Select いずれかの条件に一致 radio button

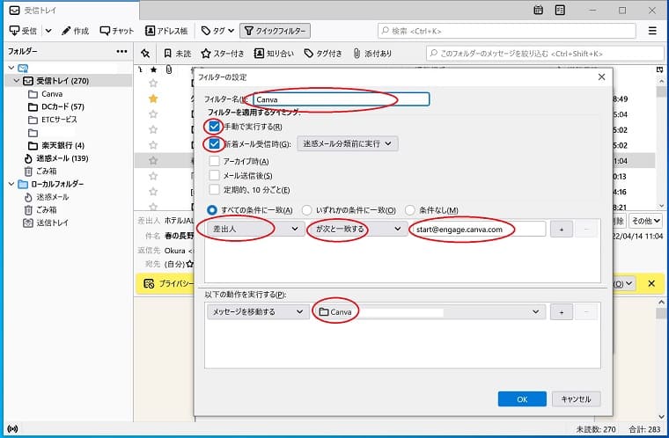coord(306,210)
